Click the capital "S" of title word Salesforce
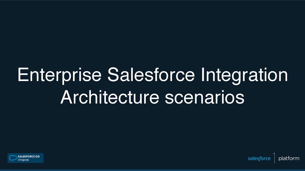The height and width of the screenshot is (171, 305). point(113,75)
